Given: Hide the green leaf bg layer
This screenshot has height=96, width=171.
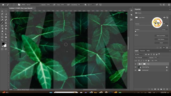Looking at the screenshot, I should pos(135,67).
